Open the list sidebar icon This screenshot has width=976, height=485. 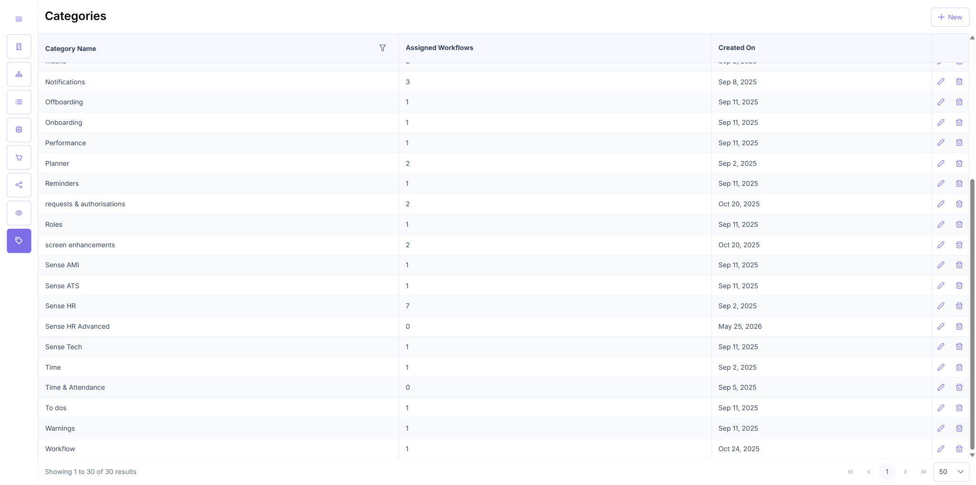click(x=19, y=102)
